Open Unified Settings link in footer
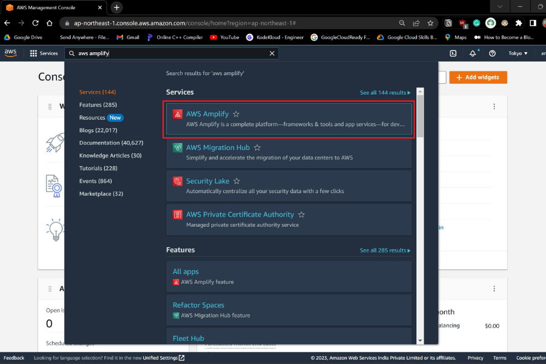Viewport: 546px width, 364px height. click(x=164, y=358)
